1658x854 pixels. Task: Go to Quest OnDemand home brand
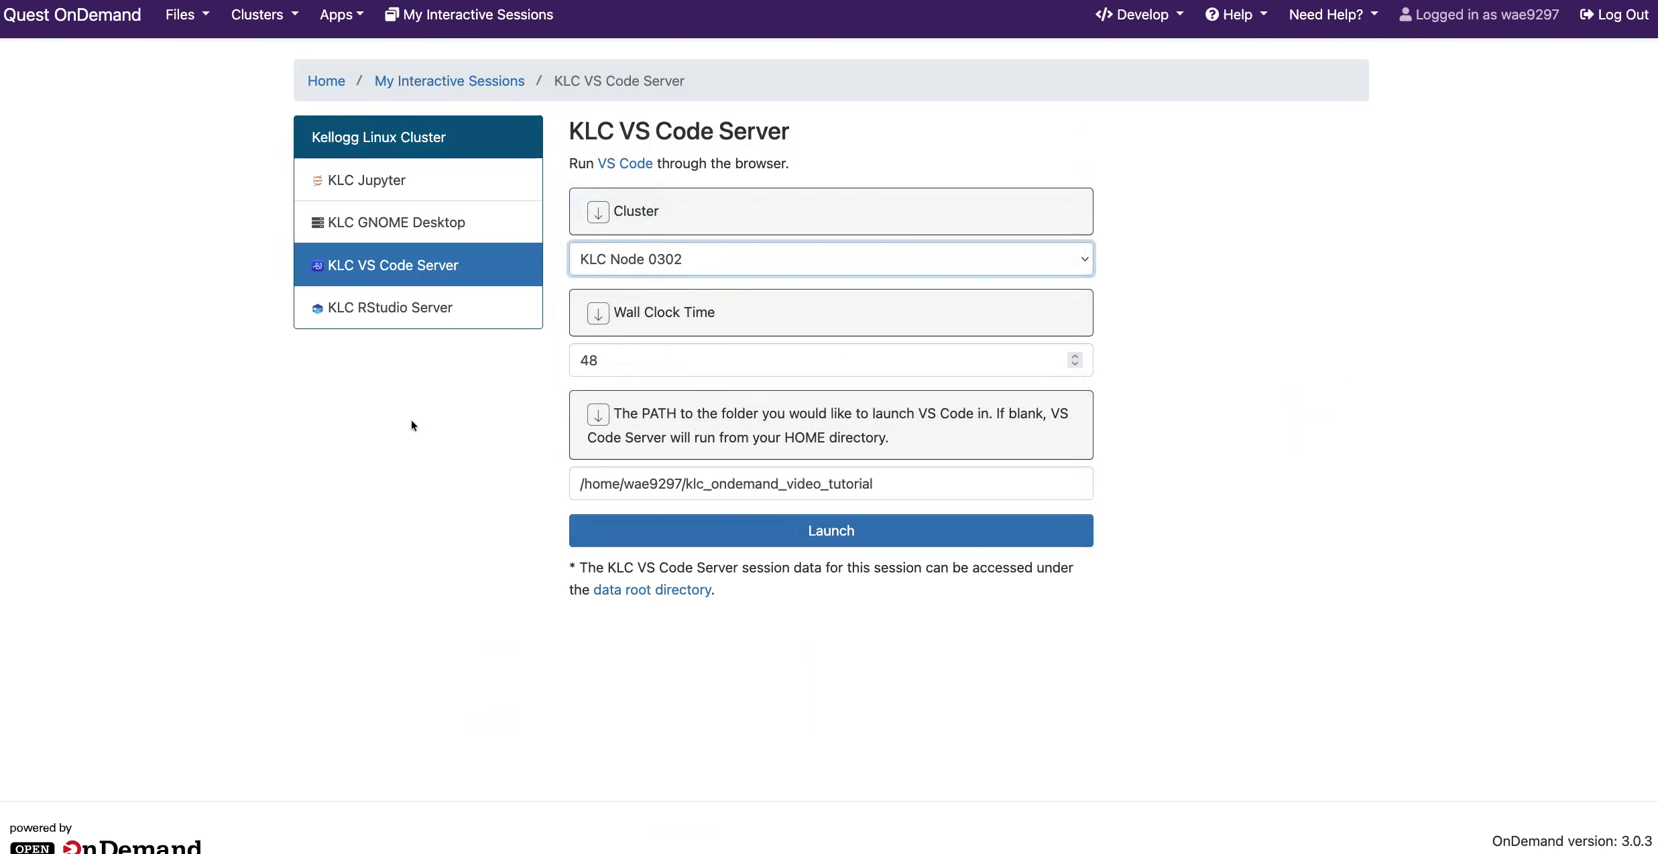[72, 15]
